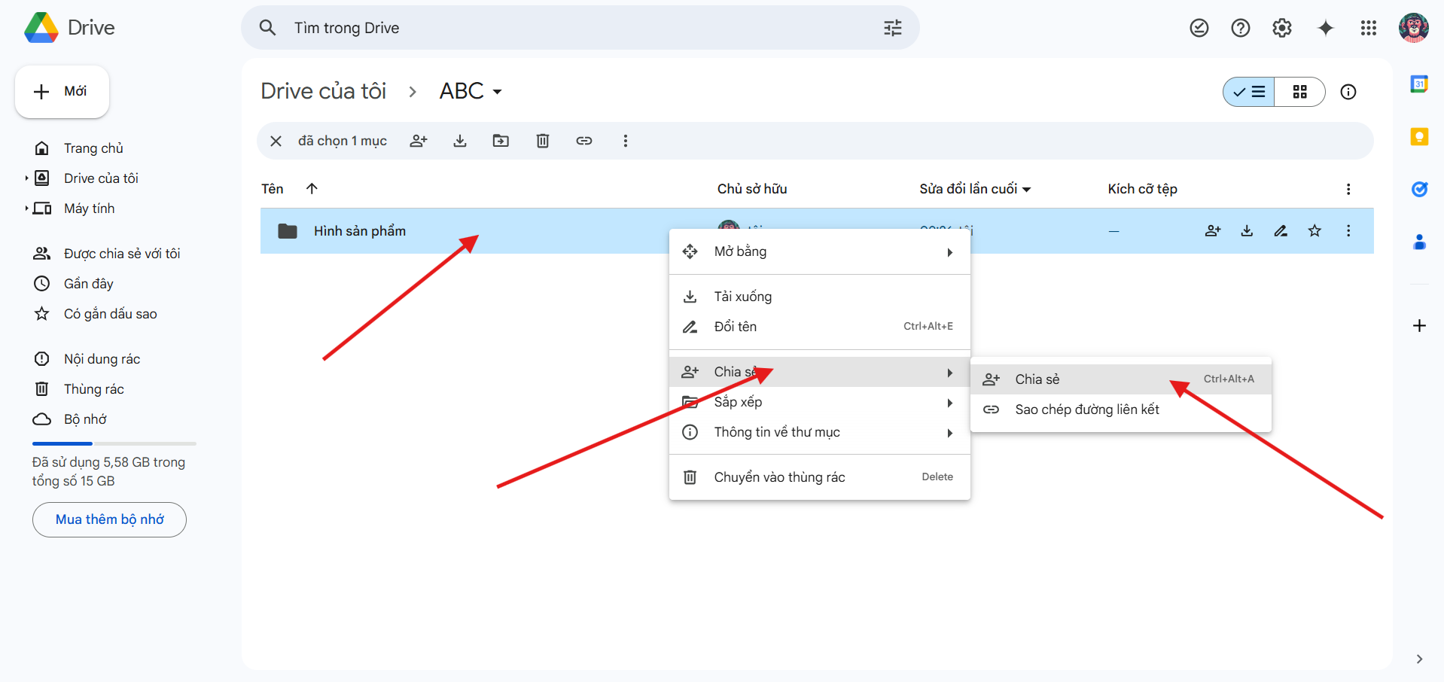Open Google Keep from side panel

coord(1419,137)
